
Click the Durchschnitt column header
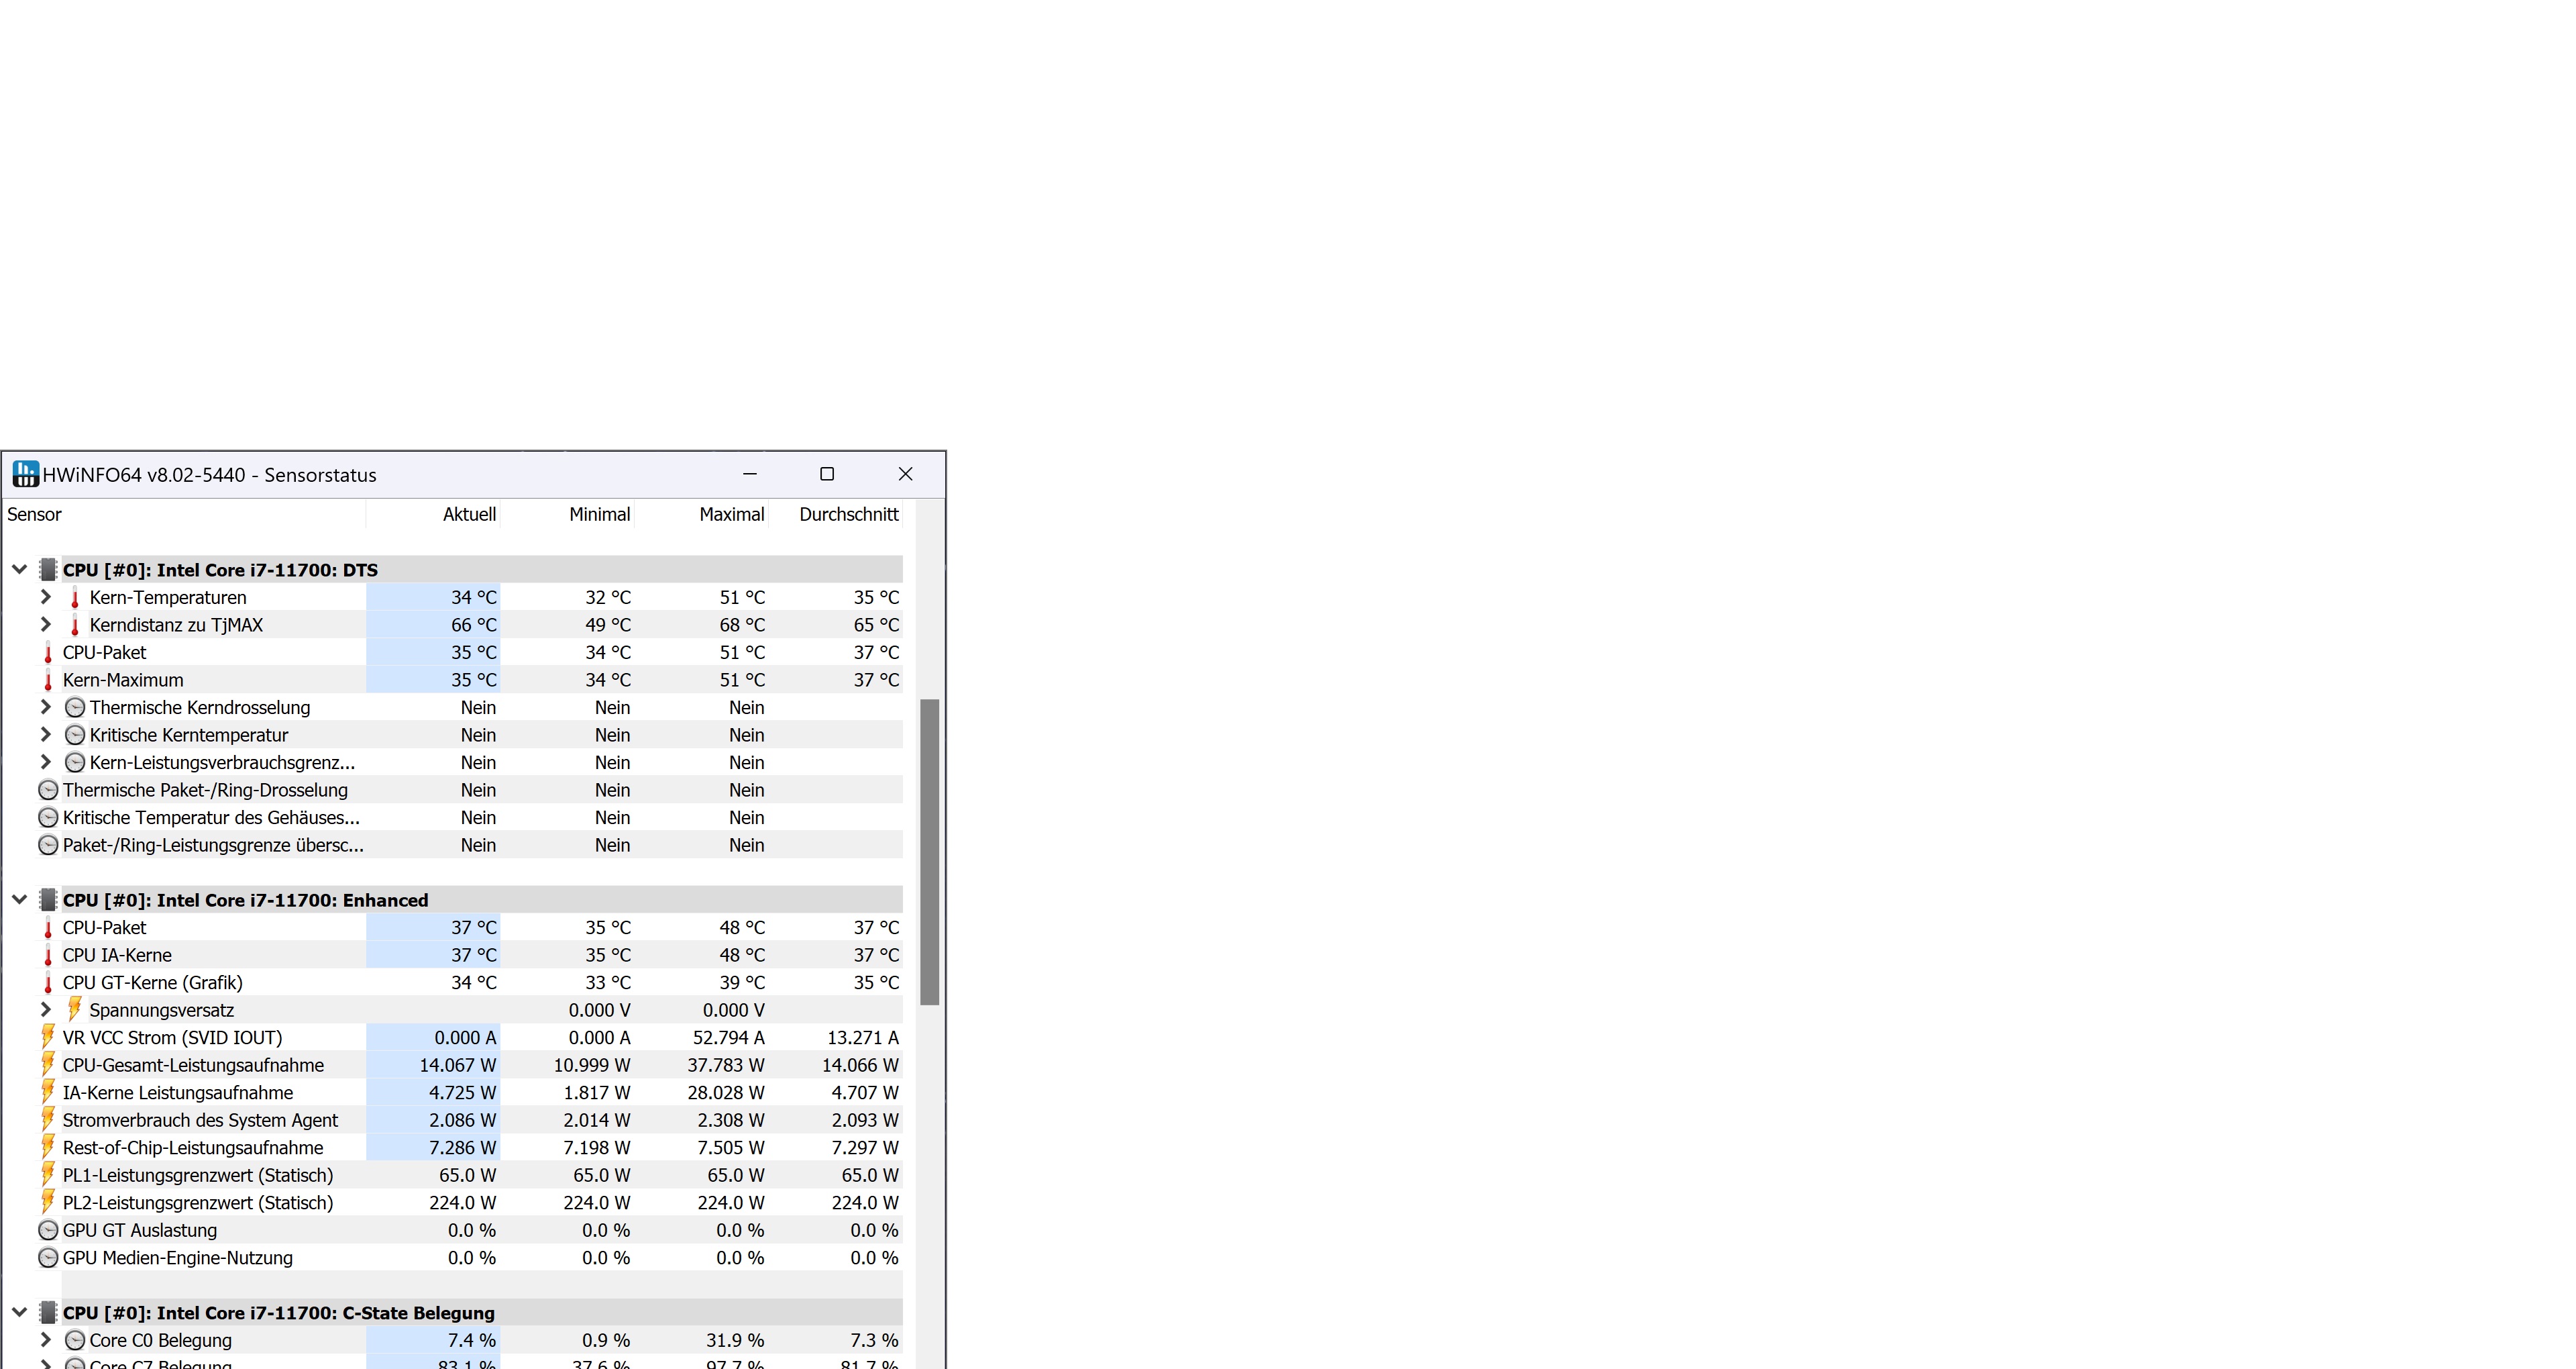click(848, 514)
